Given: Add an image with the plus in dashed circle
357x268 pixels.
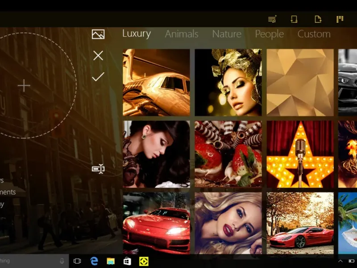Looking at the screenshot, I should point(24,85).
